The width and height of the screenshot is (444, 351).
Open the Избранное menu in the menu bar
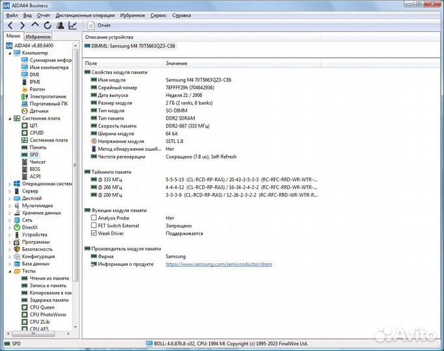132,16
